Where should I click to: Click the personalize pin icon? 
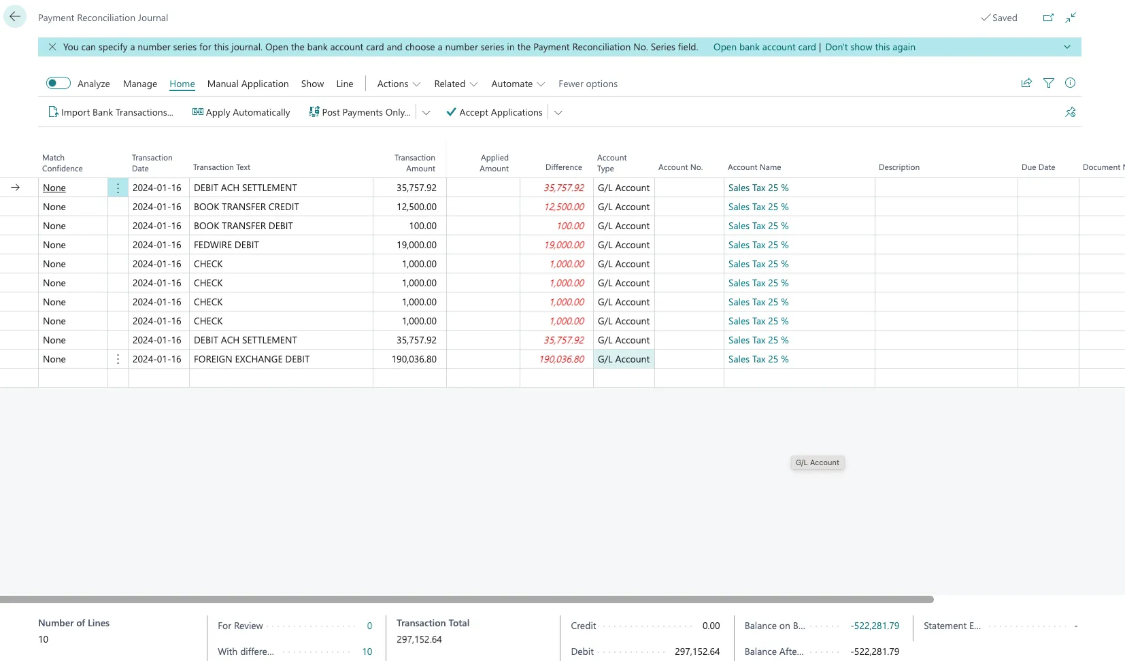[1071, 112]
